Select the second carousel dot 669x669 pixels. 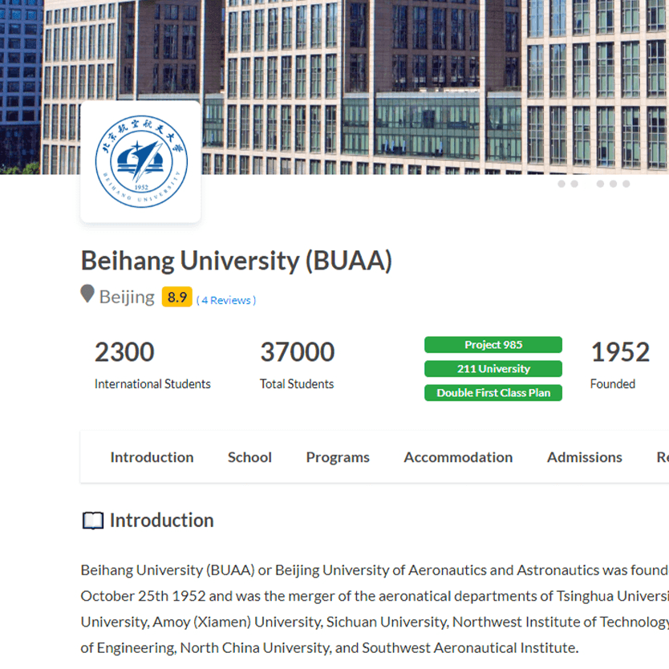[x=574, y=184]
